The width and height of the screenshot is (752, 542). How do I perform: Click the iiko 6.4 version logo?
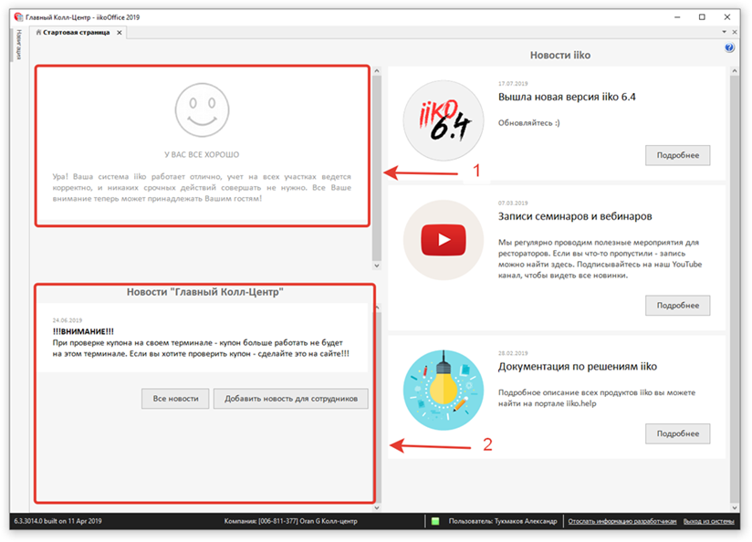pyautogui.click(x=444, y=121)
